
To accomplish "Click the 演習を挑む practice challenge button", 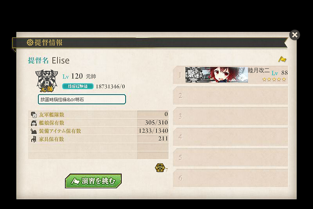I will click(93, 181).
